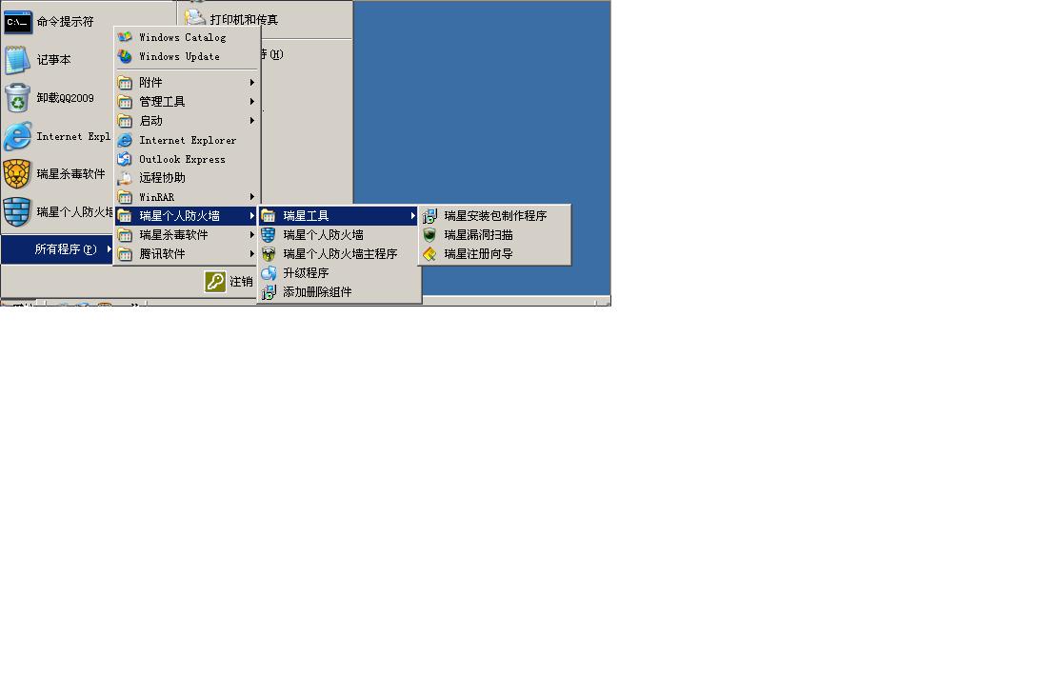Viewport: 1038px width, 674px height.
Task: Click the 注销 log off button
Action: click(x=230, y=282)
